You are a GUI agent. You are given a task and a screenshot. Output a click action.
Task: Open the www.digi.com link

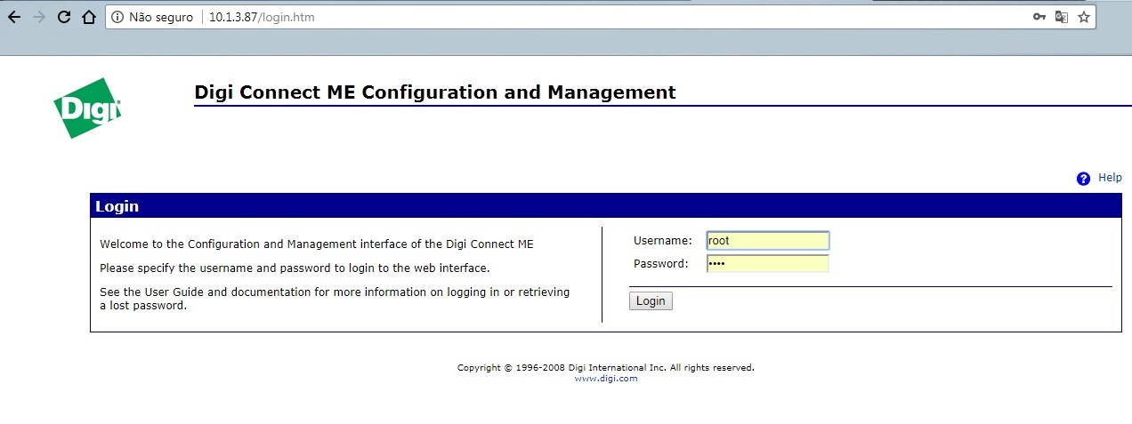(x=606, y=379)
